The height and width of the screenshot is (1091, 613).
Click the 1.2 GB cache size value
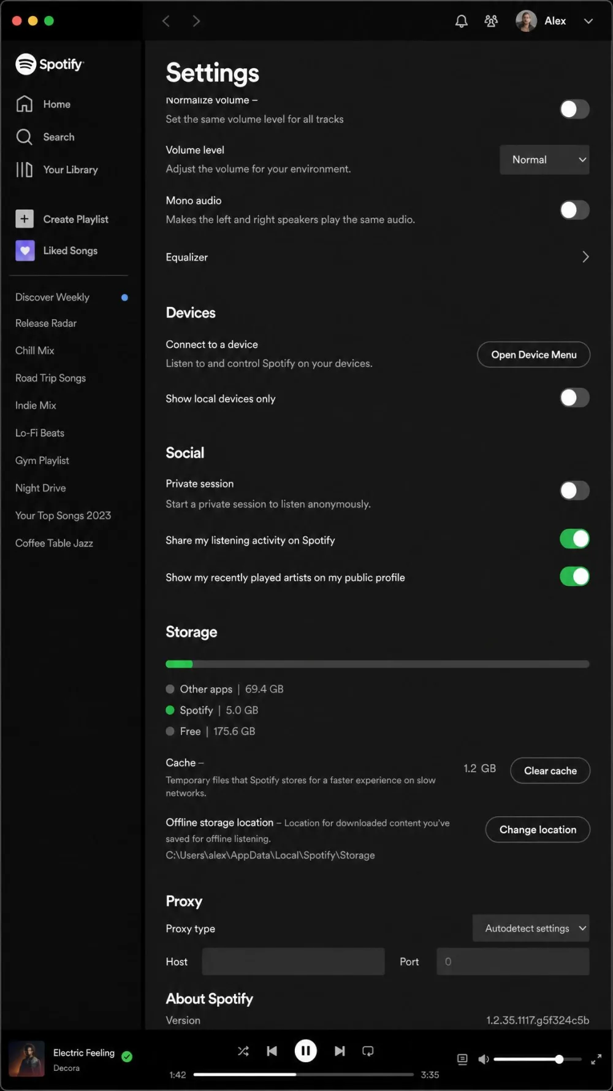tap(479, 768)
